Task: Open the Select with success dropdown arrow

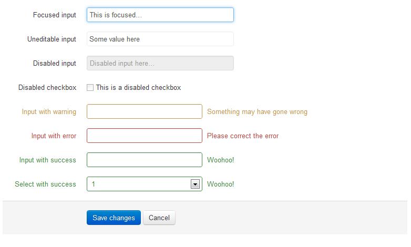Action: pyautogui.click(x=195, y=184)
